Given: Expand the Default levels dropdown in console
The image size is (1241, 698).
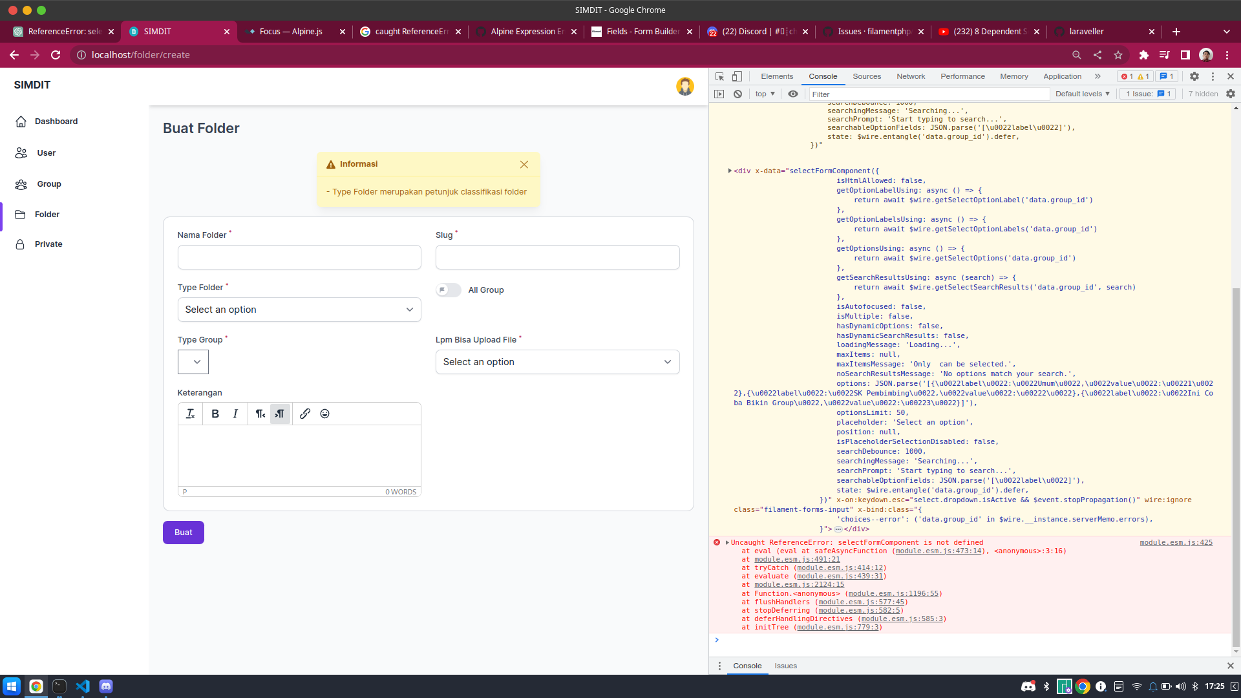Looking at the screenshot, I should (x=1082, y=94).
